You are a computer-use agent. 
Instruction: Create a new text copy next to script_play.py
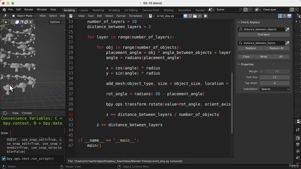[190, 16]
